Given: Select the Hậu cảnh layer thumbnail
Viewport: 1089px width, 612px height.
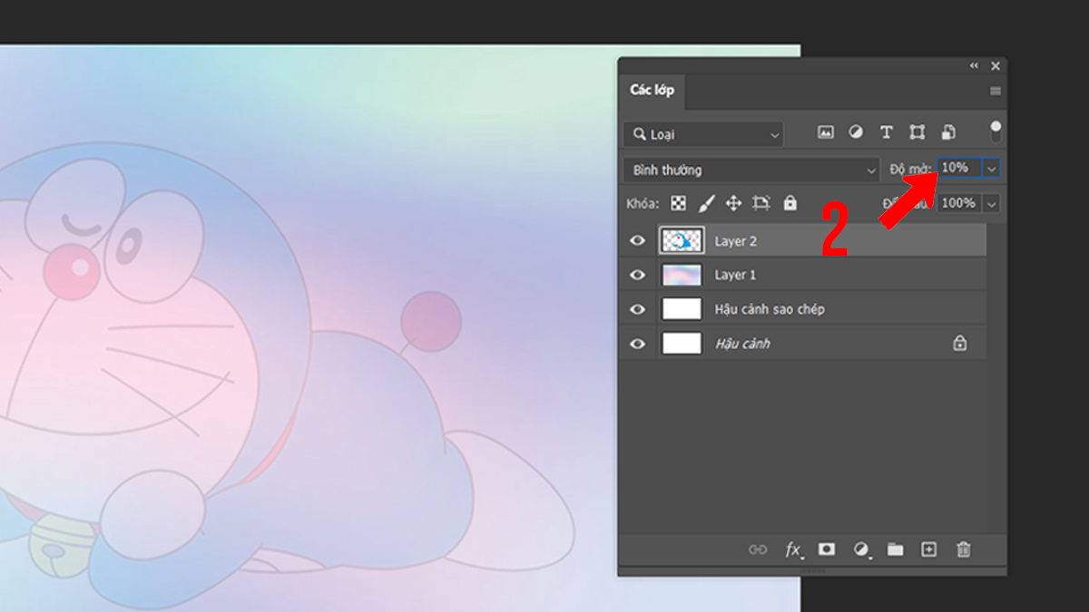Looking at the screenshot, I should point(682,344).
